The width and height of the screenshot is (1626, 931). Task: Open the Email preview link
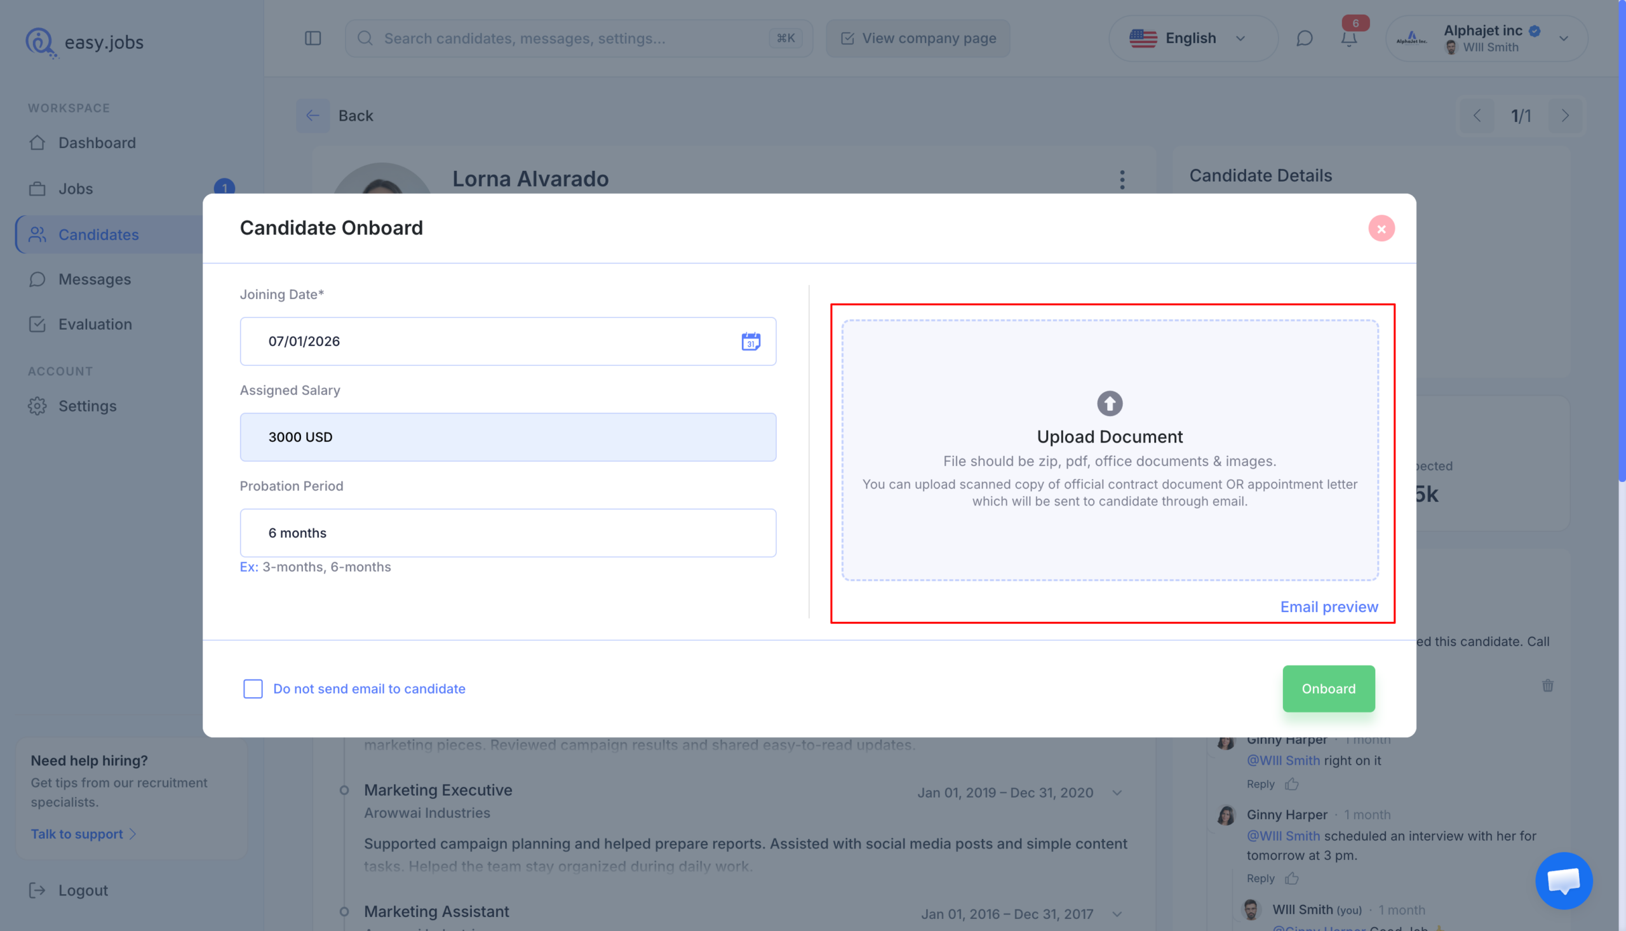[1329, 607]
